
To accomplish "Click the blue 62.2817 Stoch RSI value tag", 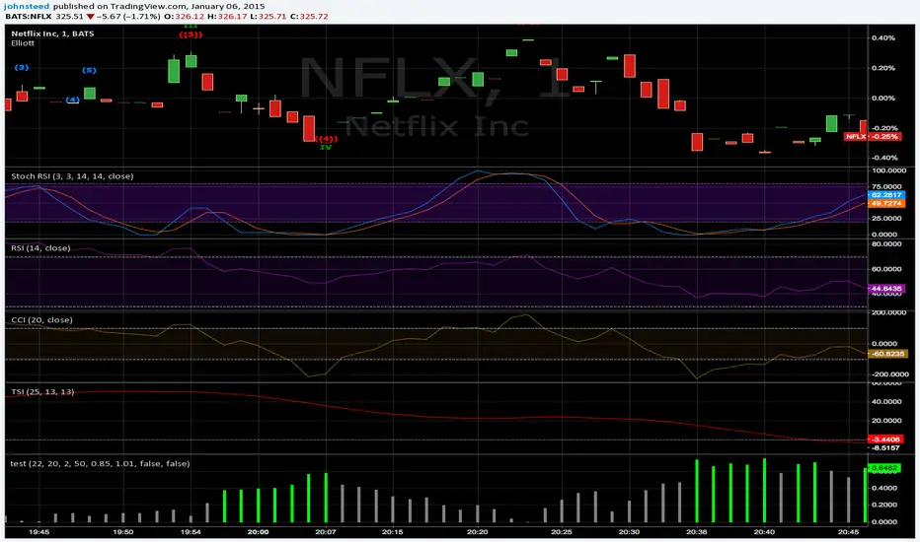I will coord(886,195).
